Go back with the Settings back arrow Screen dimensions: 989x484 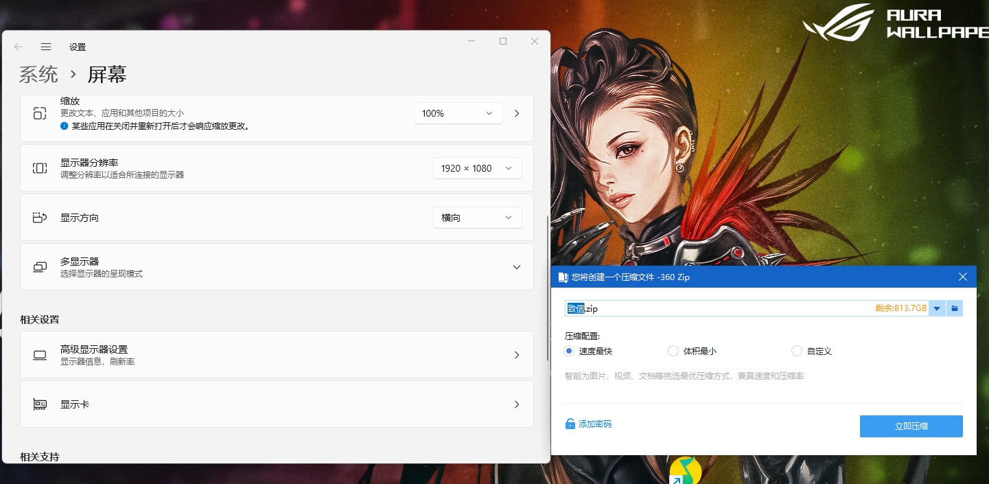(x=19, y=47)
